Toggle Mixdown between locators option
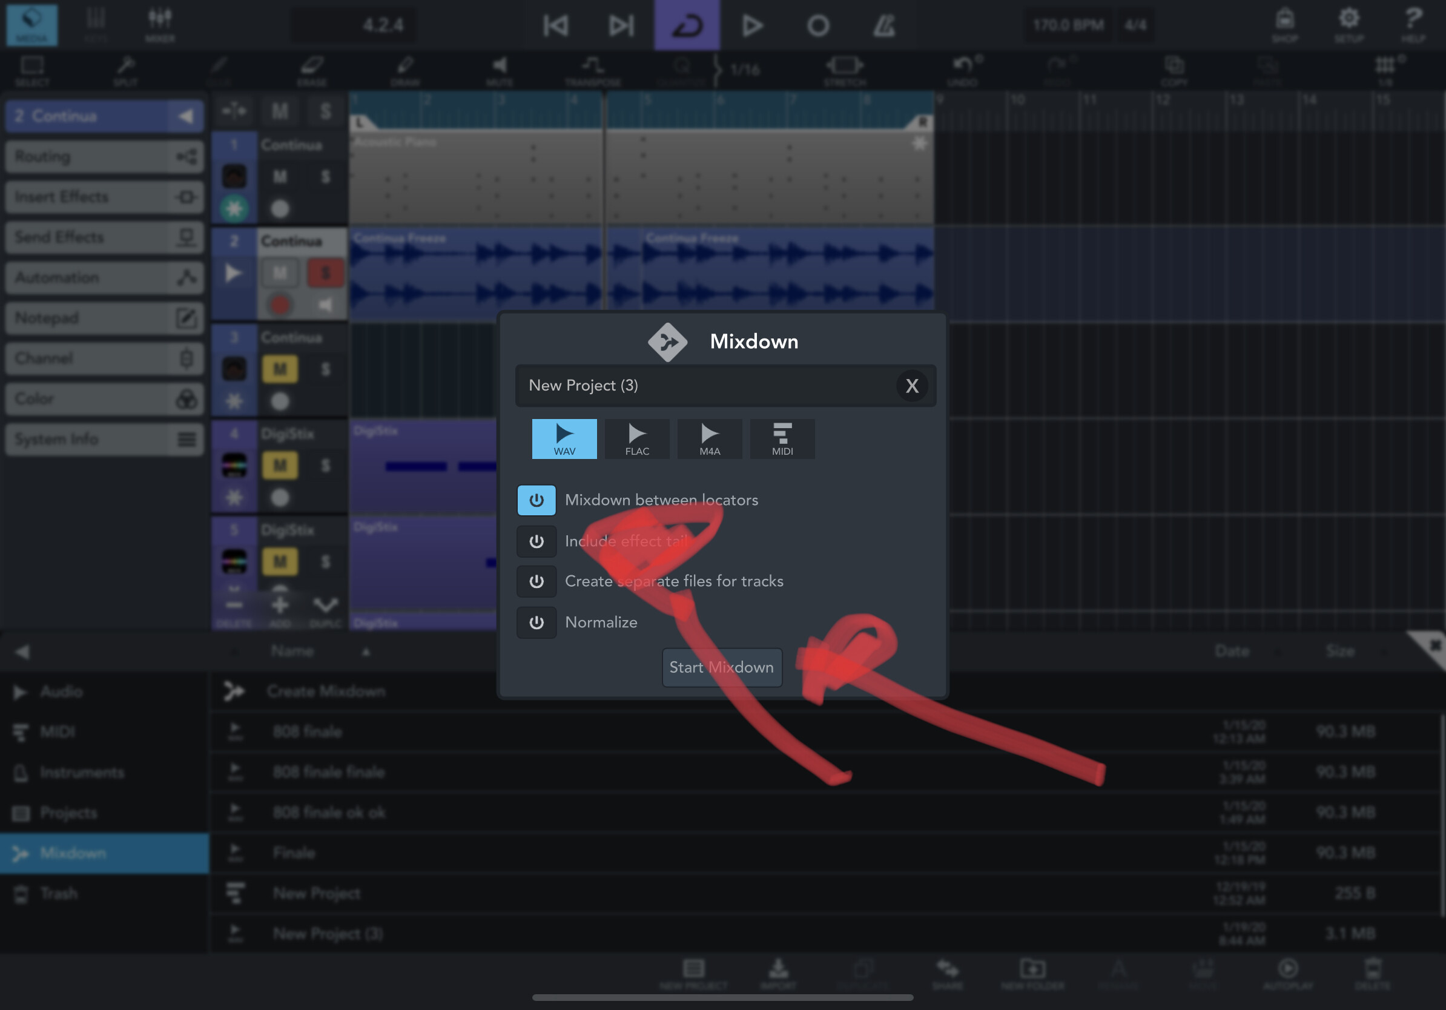This screenshot has width=1446, height=1010. tap(536, 500)
